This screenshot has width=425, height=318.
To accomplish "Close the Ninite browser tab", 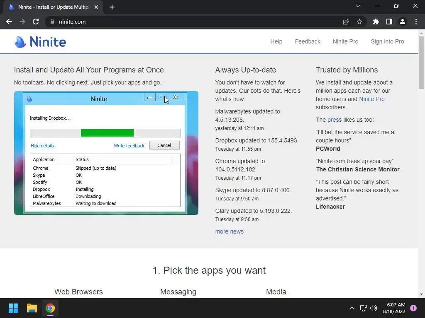I will point(96,7).
